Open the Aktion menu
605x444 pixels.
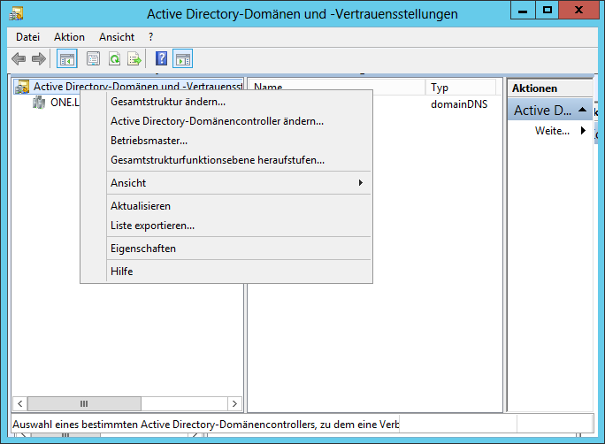69,37
